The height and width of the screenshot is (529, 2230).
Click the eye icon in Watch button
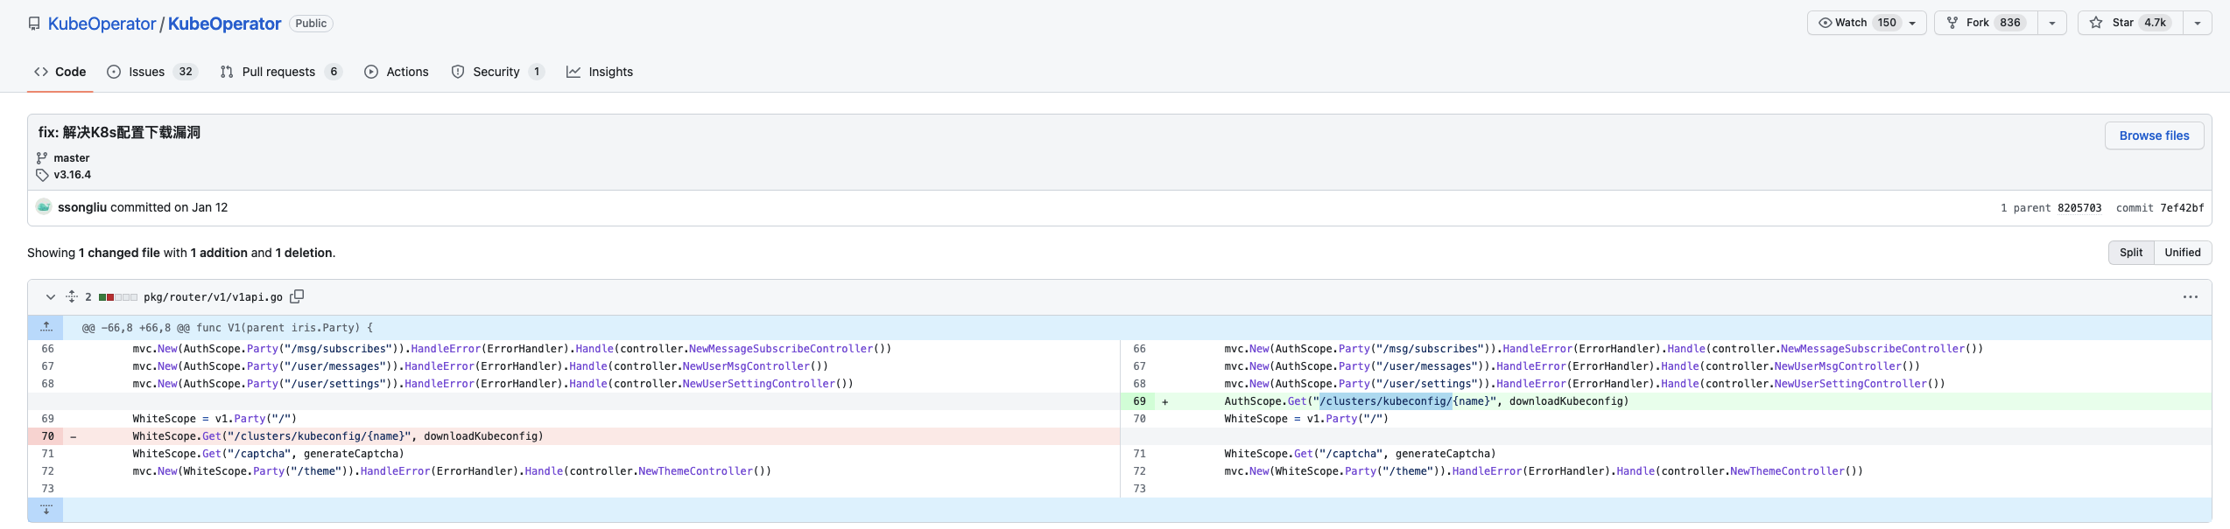tap(1826, 23)
